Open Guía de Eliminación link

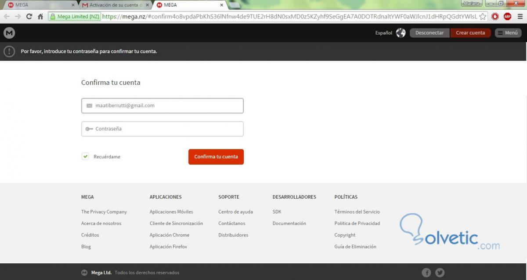click(355, 247)
